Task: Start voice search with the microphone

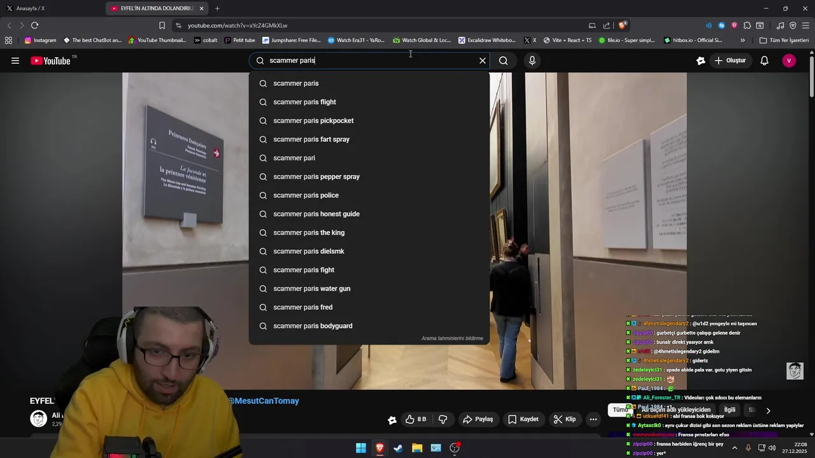Action: (x=532, y=60)
